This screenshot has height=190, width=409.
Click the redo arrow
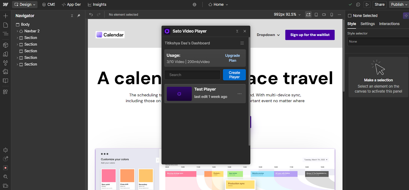99,15
